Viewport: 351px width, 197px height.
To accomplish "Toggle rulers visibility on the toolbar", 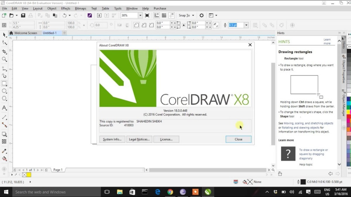I will [157, 15].
